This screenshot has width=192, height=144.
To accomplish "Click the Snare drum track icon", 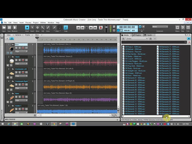I will coord(12,61).
